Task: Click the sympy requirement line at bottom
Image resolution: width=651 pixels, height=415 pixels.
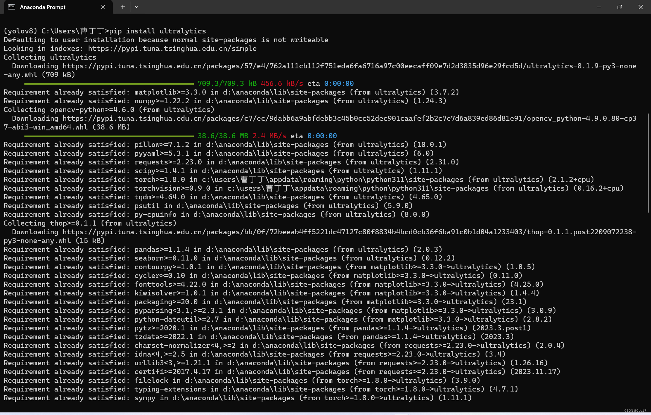Action: (x=237, y=398)
